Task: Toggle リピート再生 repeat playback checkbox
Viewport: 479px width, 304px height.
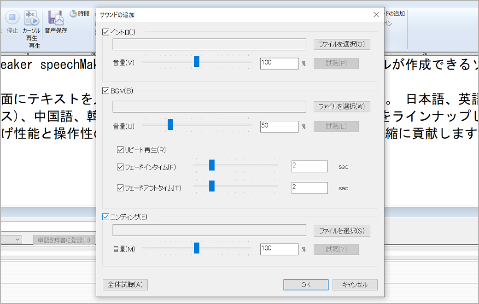Action: pyautogui.click(x=120, y=150)
